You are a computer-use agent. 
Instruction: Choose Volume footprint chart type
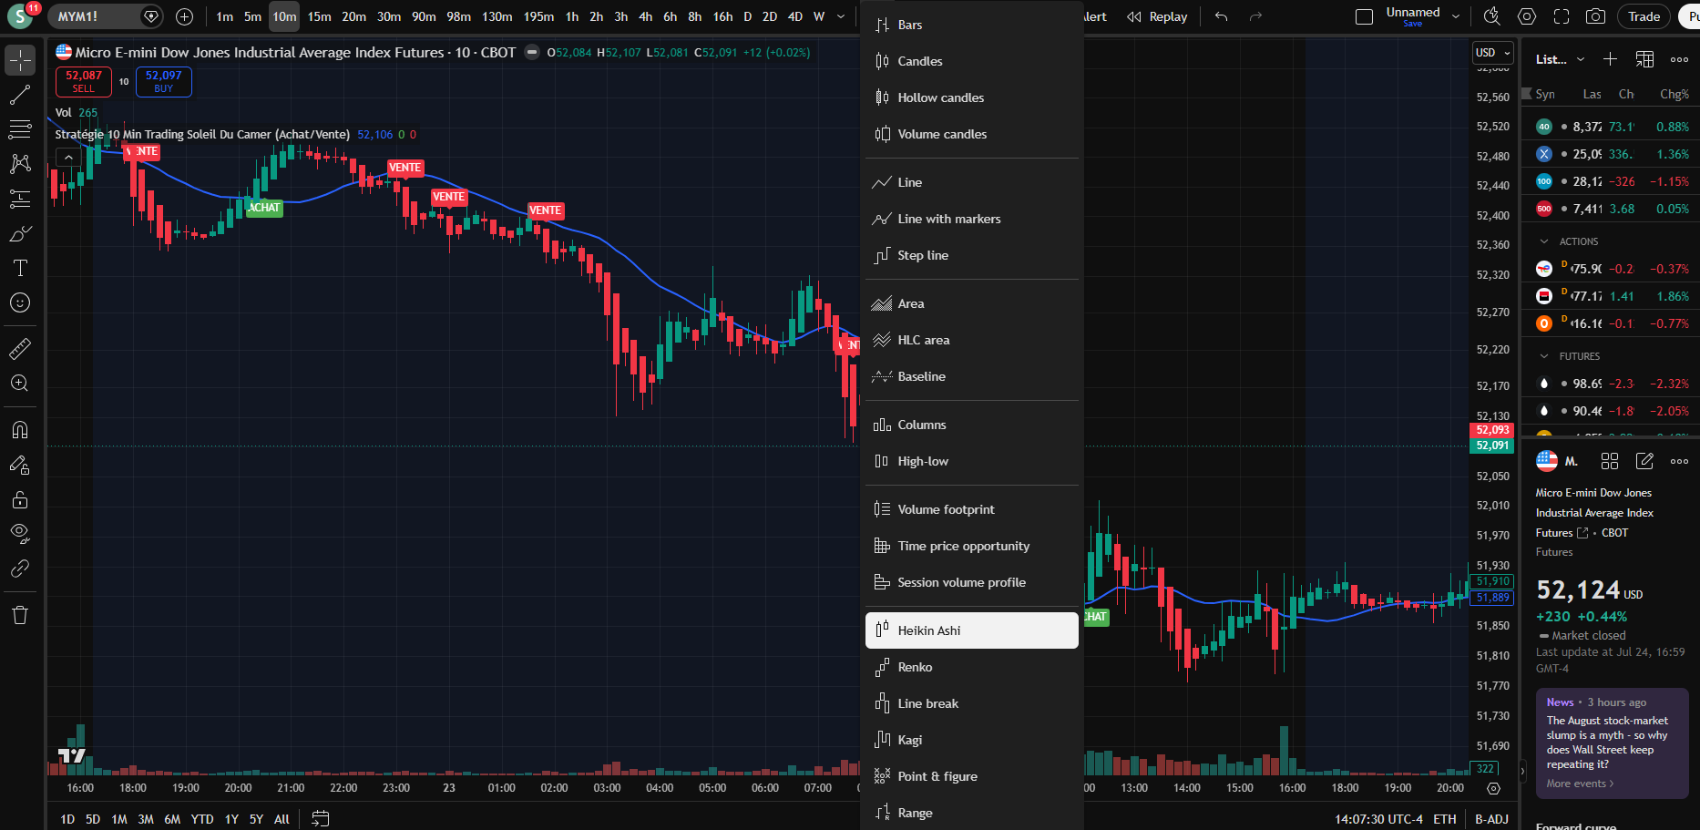[971, 509]
